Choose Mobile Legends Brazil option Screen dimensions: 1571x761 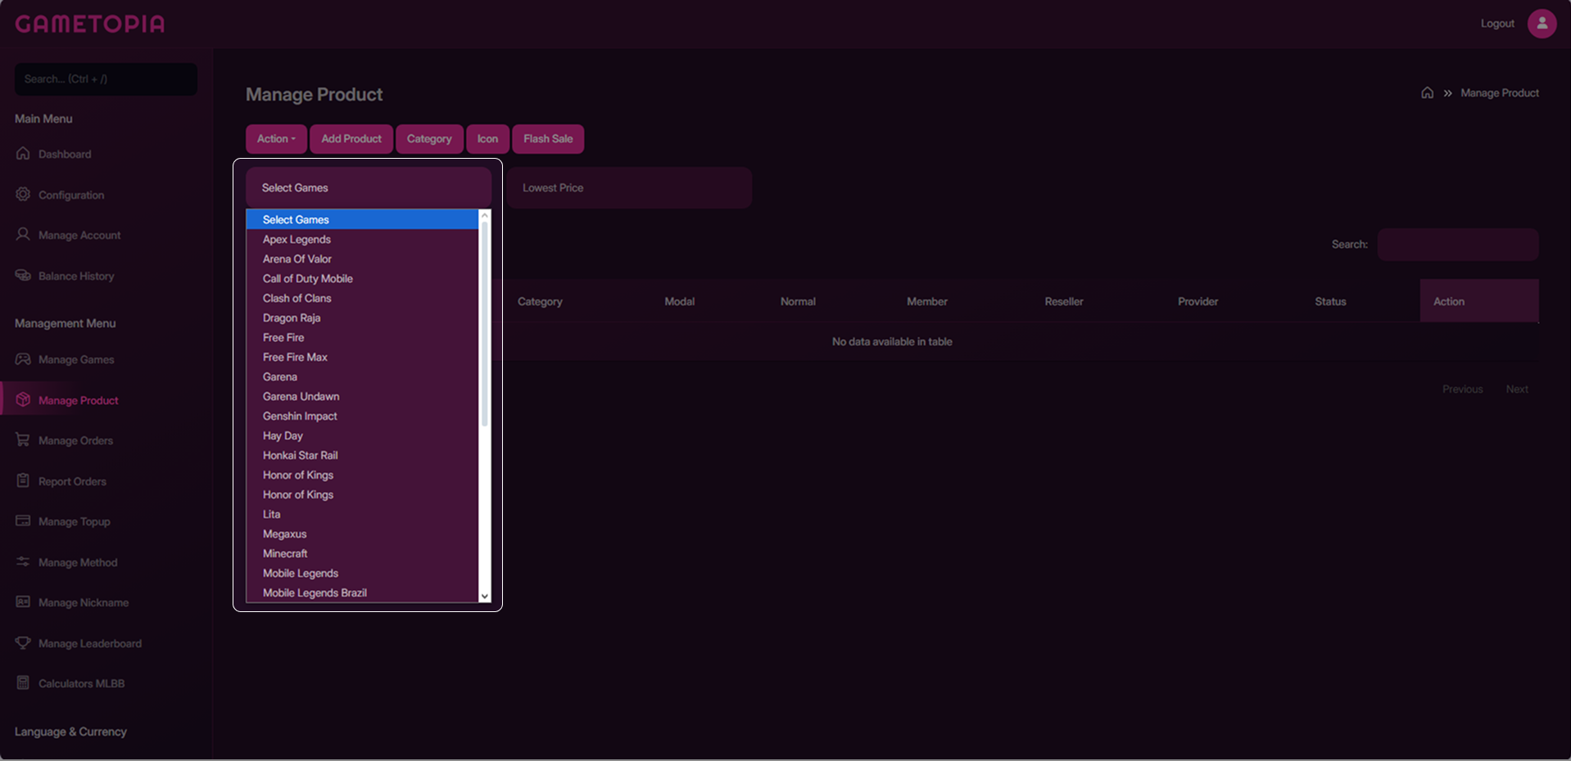pos(362,592)
